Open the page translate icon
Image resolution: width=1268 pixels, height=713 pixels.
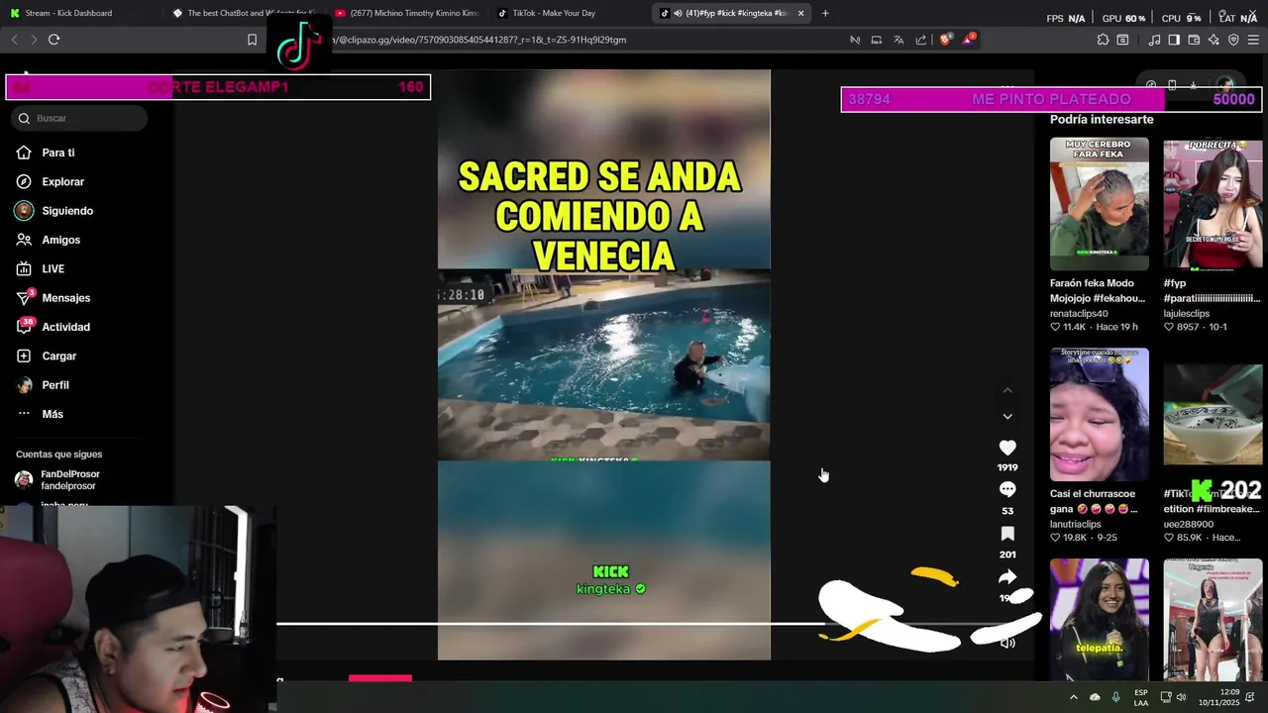[898, 40]
